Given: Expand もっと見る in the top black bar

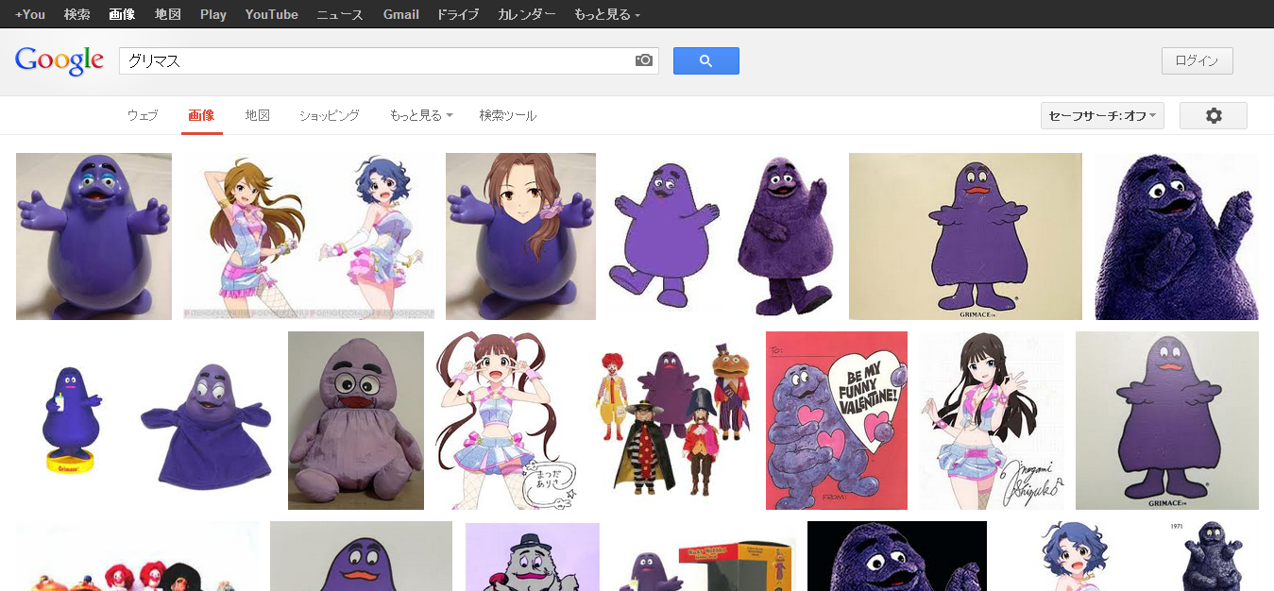Looking at the screenshot, I should 606,14.
